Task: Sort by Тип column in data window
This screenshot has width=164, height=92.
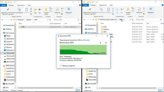Action: pos(148,23)
